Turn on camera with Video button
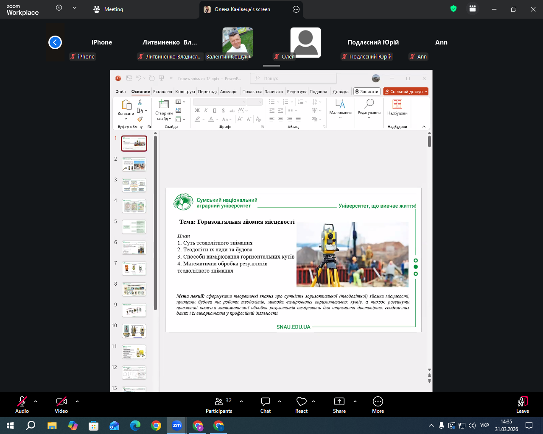Viewport: 543px width, 434px height. pyautogui.click(x=62, y=405)
